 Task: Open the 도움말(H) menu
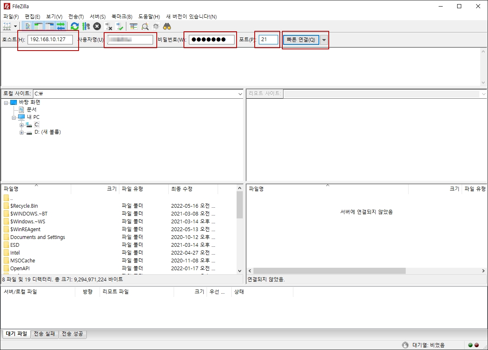[149, 16]
